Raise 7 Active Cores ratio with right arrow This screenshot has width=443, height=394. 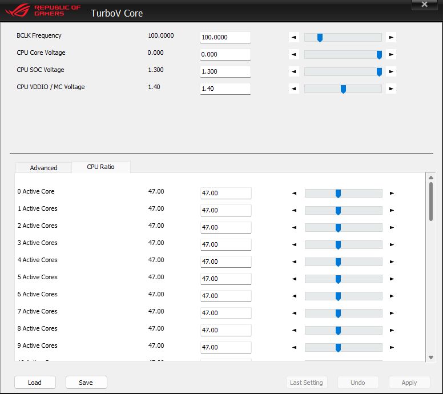tap(392, 313)
